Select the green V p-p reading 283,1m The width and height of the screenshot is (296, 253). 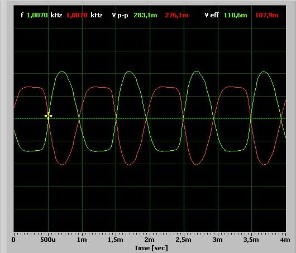tap(145, 15)
